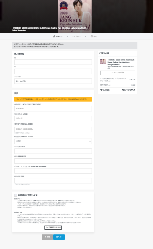Open the event details button in summary
Screen dimensions: 153x249
click(117, 73)
